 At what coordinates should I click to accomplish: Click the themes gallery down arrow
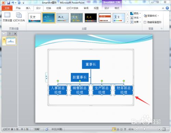(128, 18)
